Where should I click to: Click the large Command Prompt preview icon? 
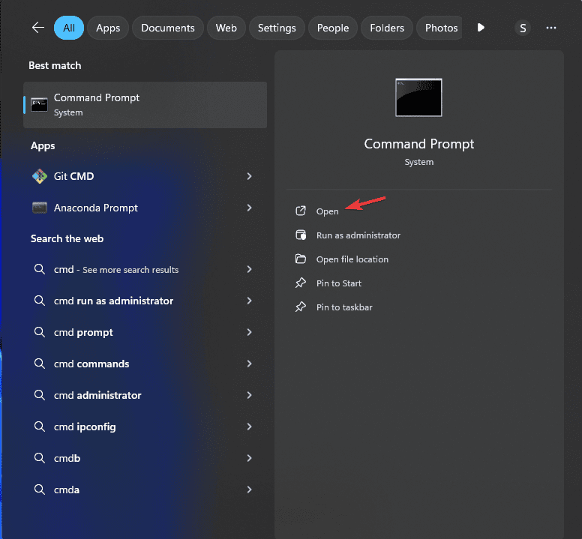coord(418,97)
